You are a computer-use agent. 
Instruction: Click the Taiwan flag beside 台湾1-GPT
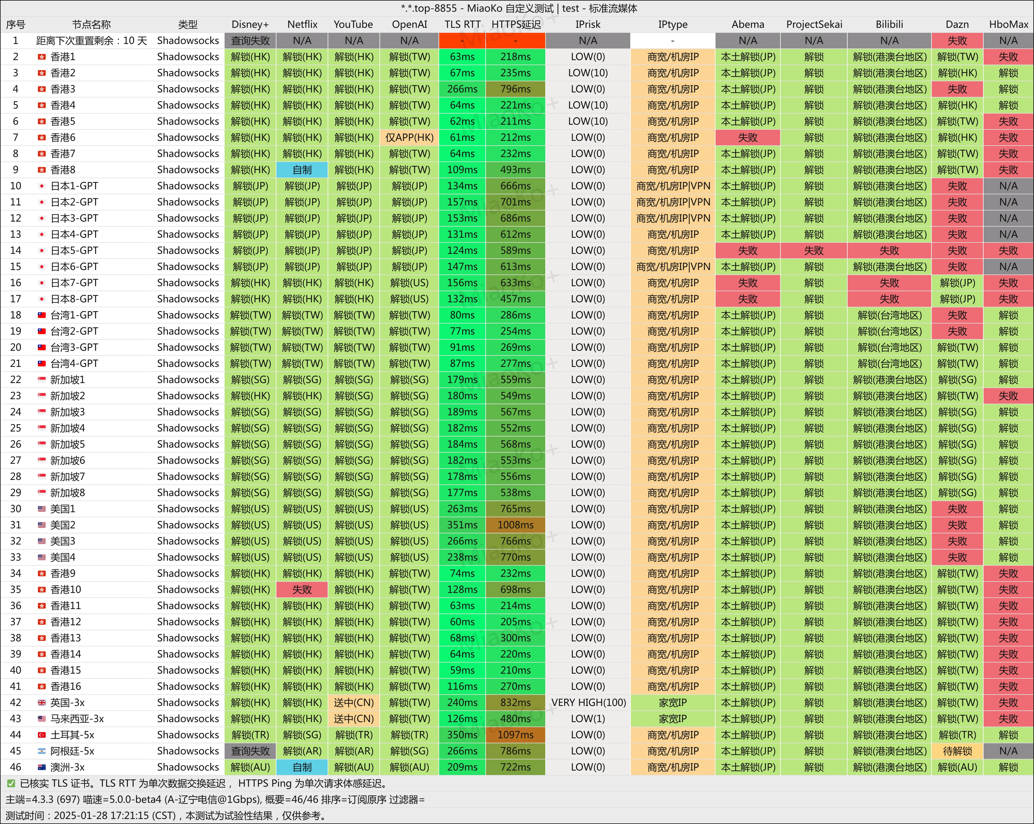(x=42, y=315)
